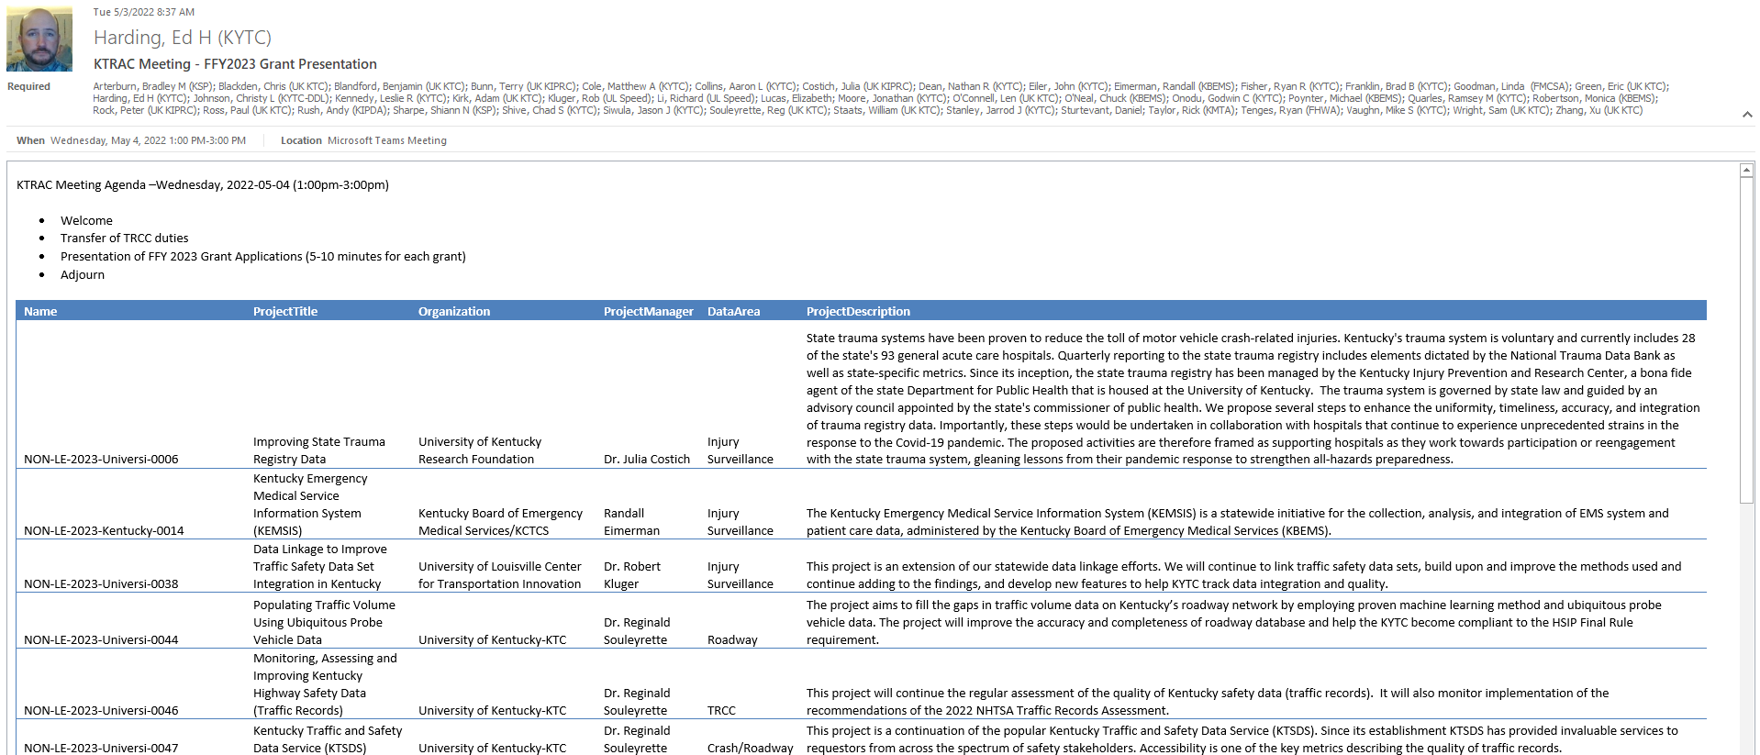This screenshot has width=1760, height=755.
Task: Open recipient Kluger, Rob (UL Speed)
Action: [x=600, y=98]
